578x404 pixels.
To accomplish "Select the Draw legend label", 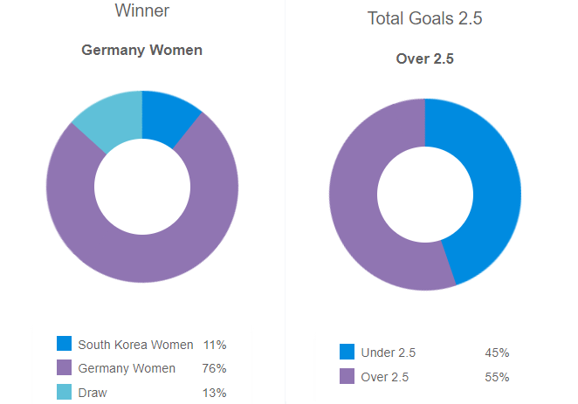I will point(93,393).
